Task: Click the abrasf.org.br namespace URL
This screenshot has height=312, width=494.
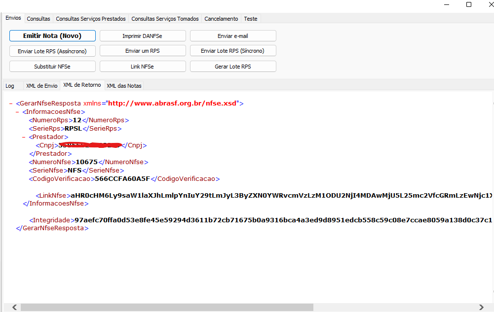Action: (172, 104)
